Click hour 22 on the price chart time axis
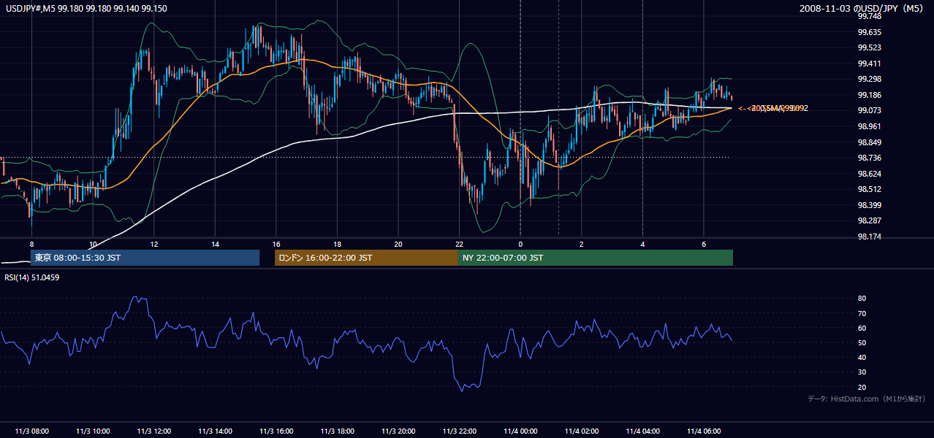Screen dimensions: 934x438 tap(459, 244)
